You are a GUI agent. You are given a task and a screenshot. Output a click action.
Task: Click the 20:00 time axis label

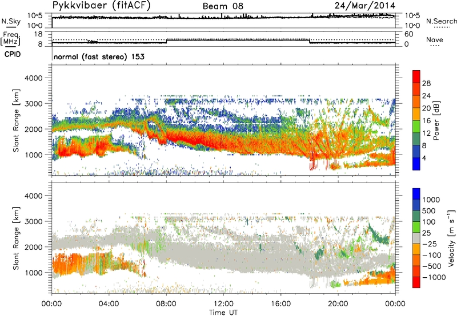point(338,304)
